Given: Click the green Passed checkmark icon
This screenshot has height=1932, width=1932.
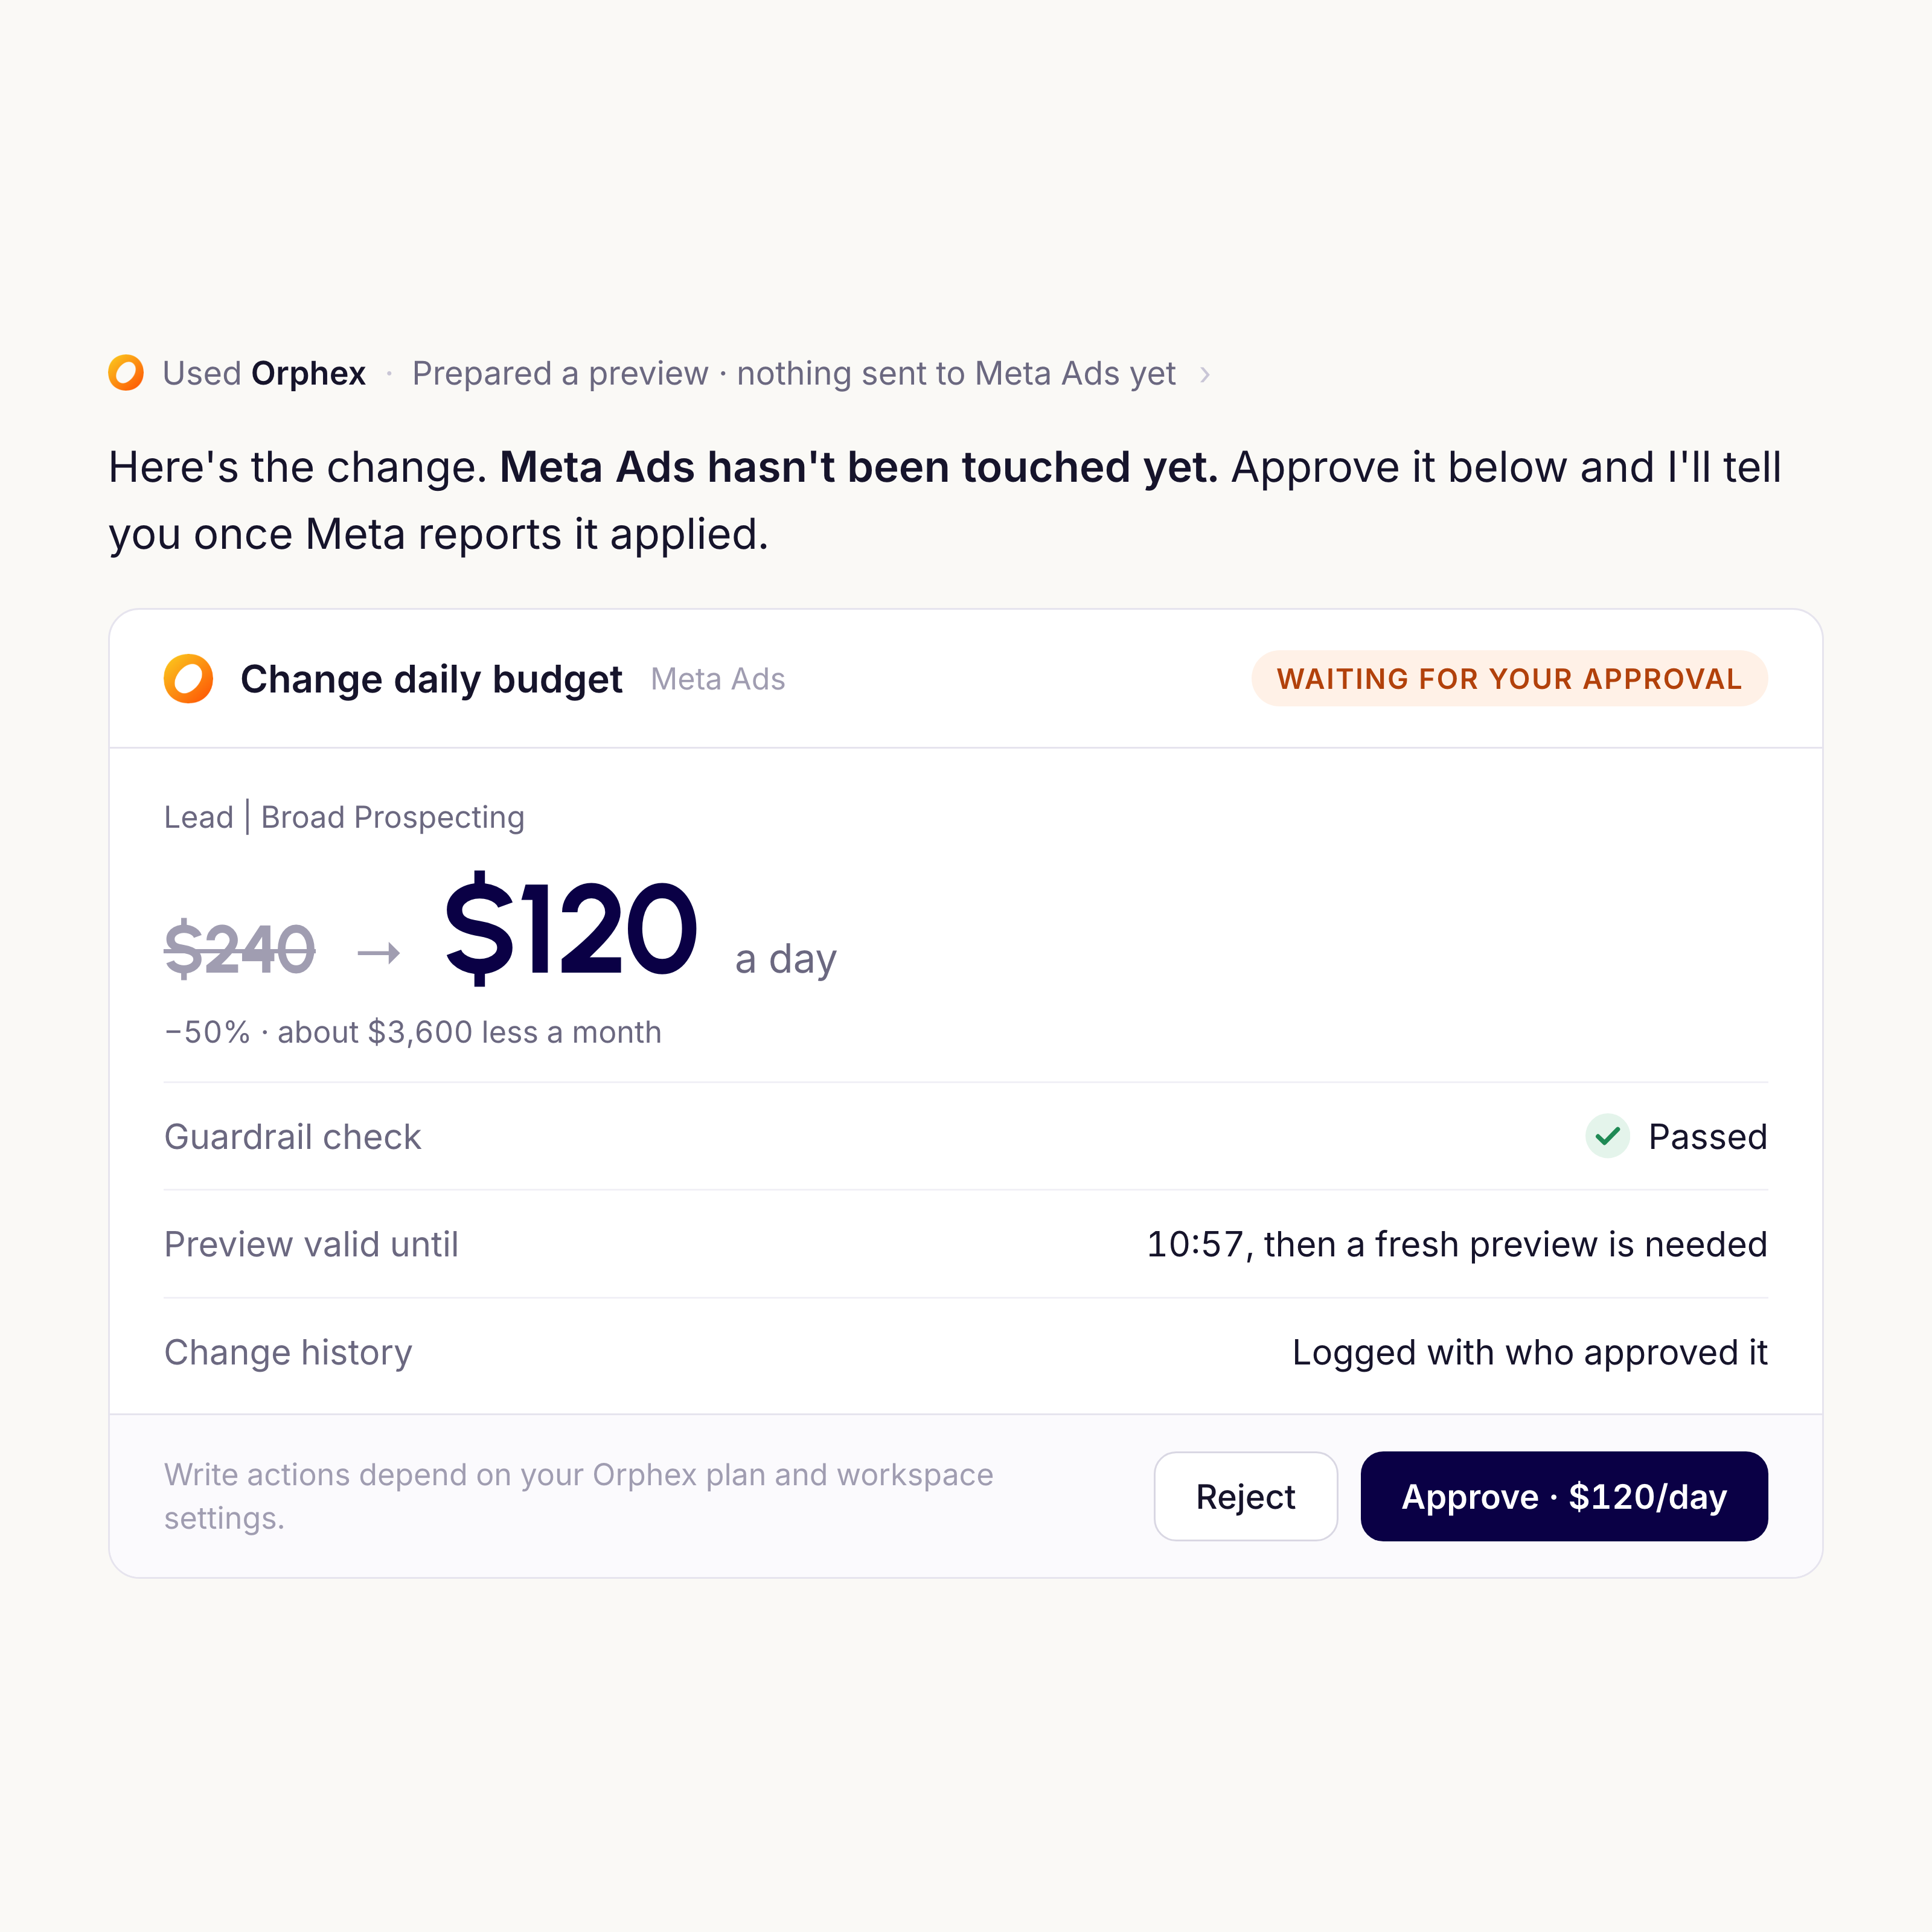Looking at the screenshot, I should [1608, 1136].
